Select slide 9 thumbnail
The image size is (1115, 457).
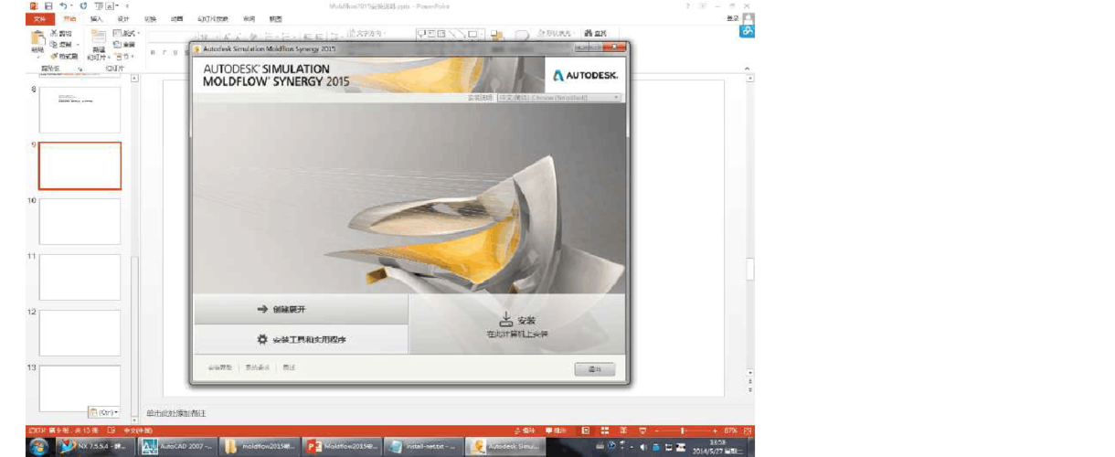(x=80, y=165)
